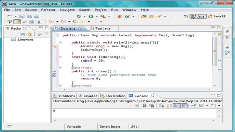Click the Back navigation arrow
Screen dimensions: 235x132
pyautogui.click(x=83, y=22)
